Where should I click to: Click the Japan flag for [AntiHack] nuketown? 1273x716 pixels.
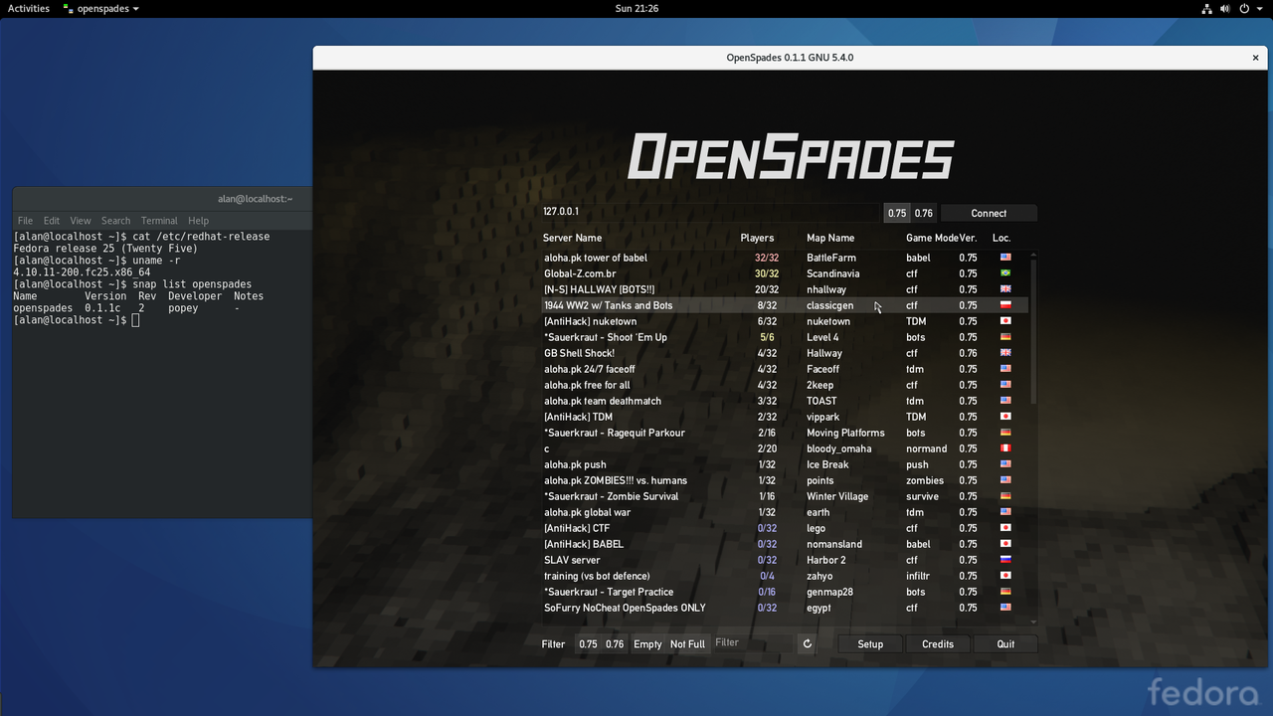pyautogui.click(x=1005, y=321)
